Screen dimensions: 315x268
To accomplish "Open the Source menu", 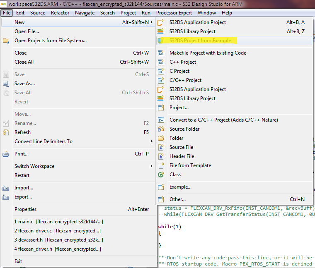I will point(38,13).
